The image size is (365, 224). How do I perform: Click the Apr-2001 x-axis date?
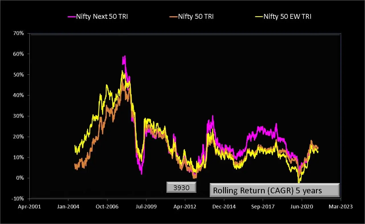coord(29,207)
